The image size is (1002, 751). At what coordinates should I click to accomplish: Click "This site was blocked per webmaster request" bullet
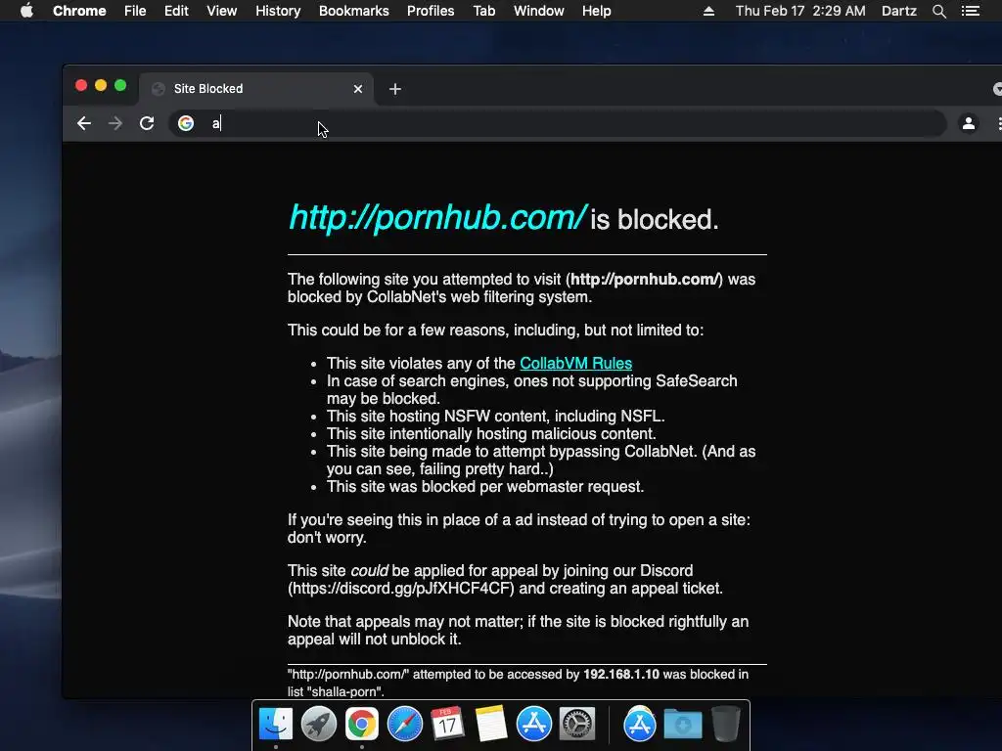(x=485, y=487)
